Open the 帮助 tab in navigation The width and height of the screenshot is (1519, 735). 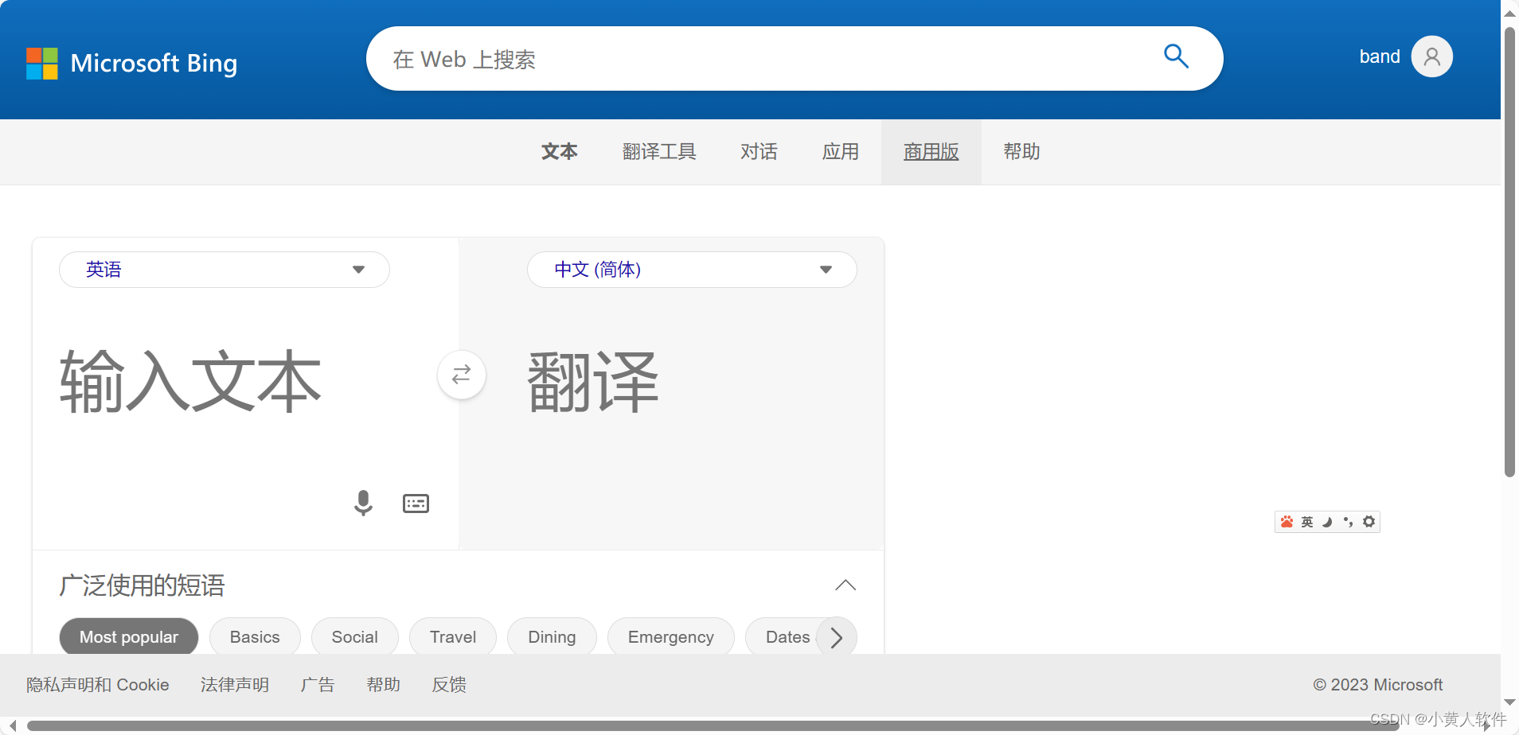coord(1021,152)
